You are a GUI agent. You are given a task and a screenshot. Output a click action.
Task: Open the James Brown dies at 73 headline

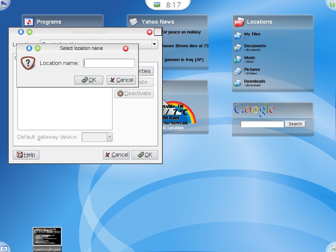click(185, 46)
